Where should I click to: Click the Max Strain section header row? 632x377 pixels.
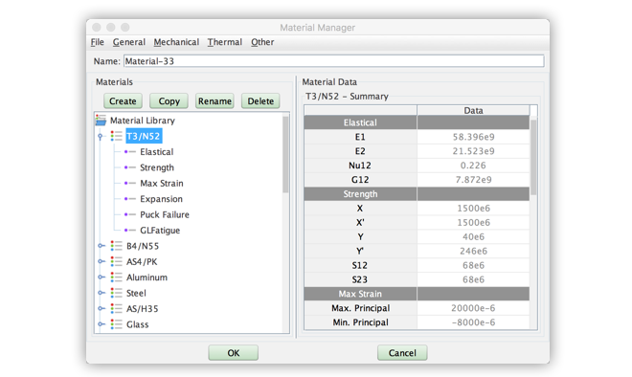click(x=417, y=294)
